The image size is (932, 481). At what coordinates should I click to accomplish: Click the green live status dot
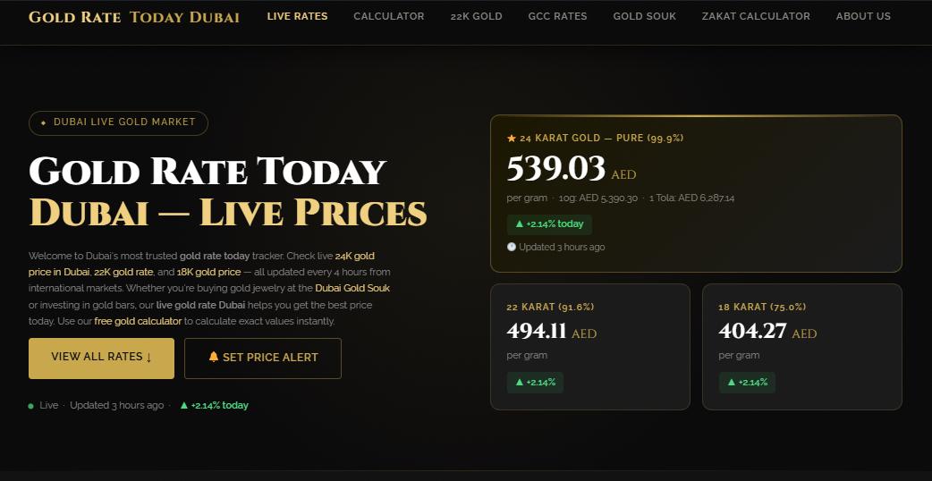coord(31,406)
